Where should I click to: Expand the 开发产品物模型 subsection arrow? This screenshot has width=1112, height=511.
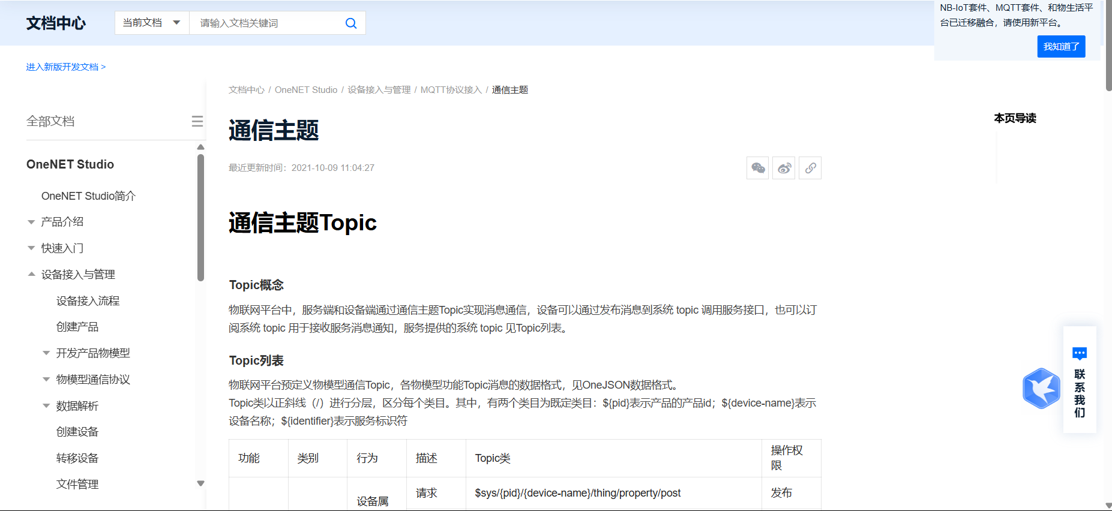click(46, 353)
